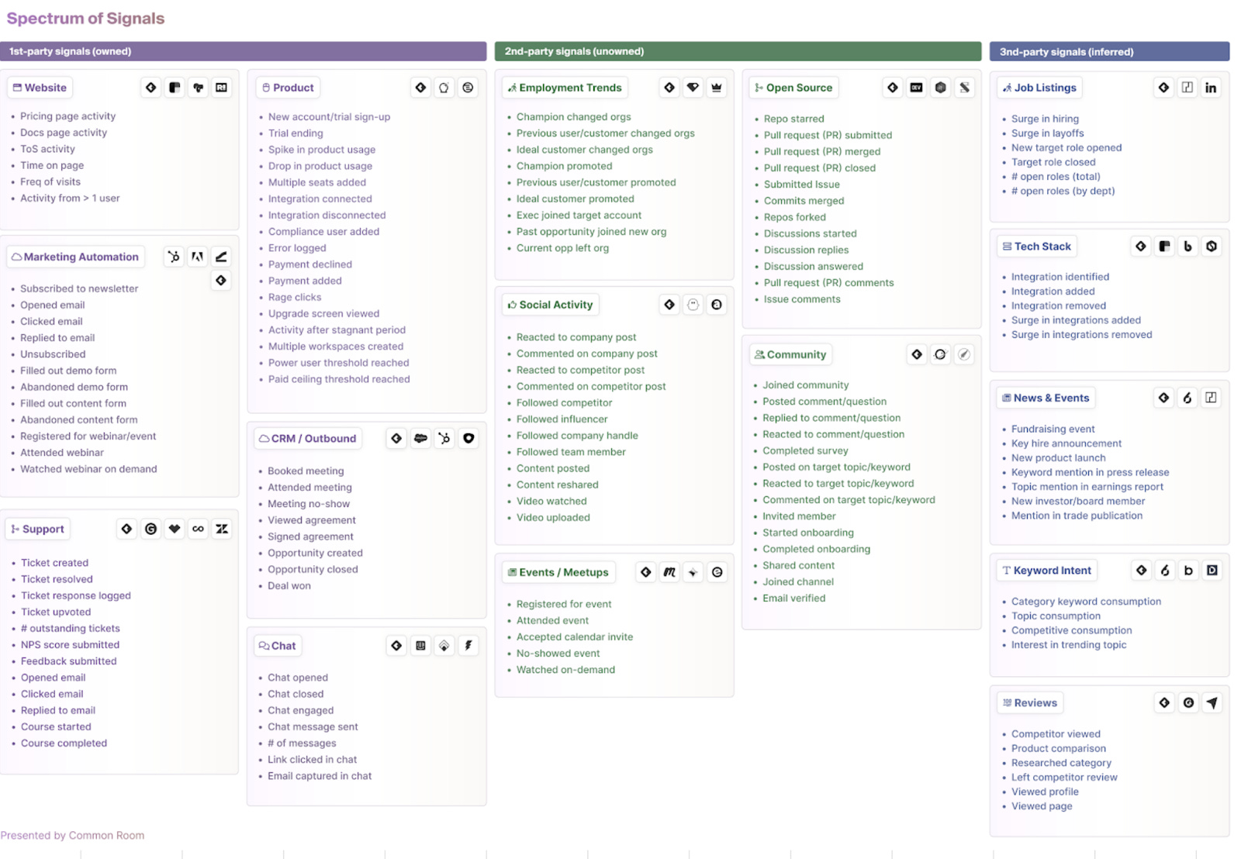
Task: Click the HubSpot sprocket icon in Marketing Automation
Action: 174,257
